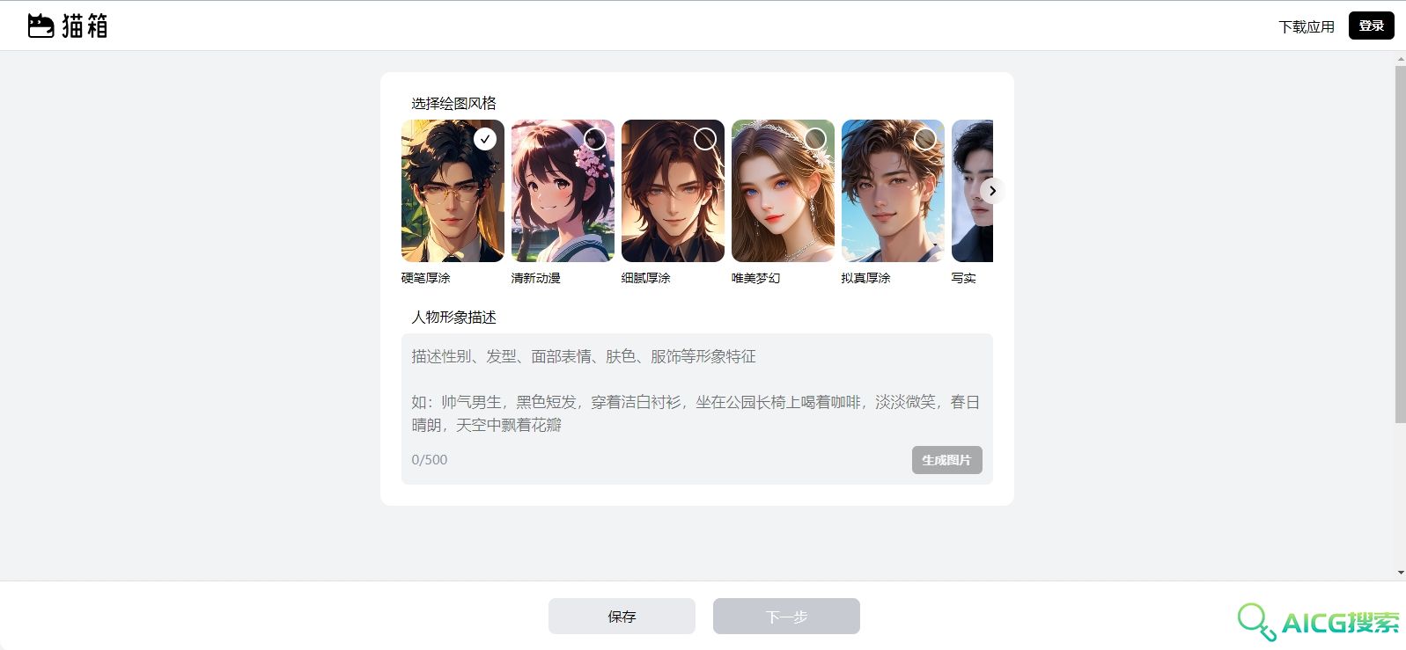Select the 清新动漫 style radio circle
This screenshot has height=650, width=1406.
point(595,139)
